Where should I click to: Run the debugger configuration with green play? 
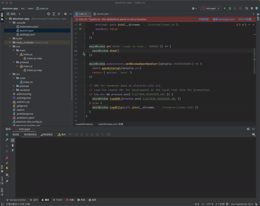(225, 8)
